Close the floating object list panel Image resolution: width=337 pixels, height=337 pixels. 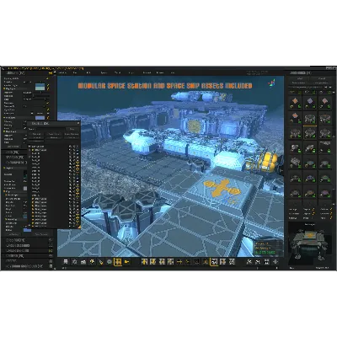tap(78, 123)
